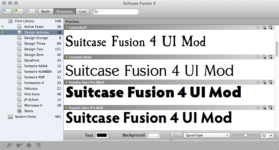Click the Font Library F icon
Image resolution: width=279 pixels, height=150 pixels.
(x=10, y=21)
